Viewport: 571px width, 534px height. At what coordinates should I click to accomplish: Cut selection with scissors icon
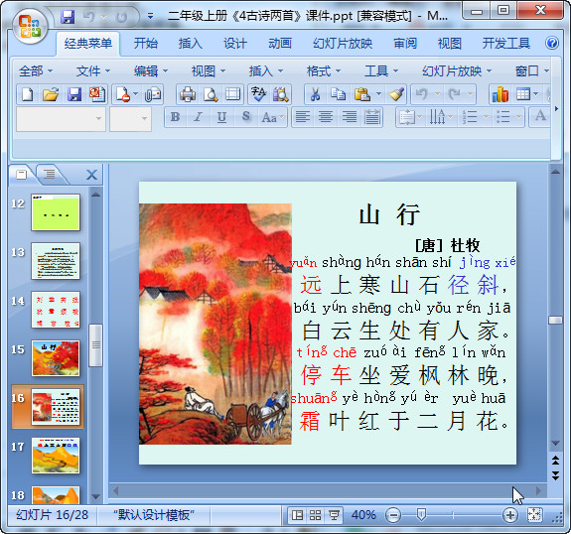[x=316, y=94]
